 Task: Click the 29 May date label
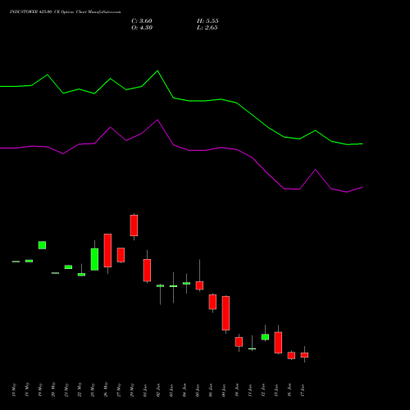coord(132,390)
